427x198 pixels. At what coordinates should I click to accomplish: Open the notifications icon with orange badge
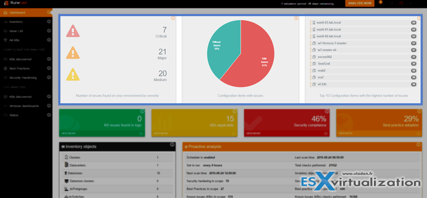click(x=381, y=2)
